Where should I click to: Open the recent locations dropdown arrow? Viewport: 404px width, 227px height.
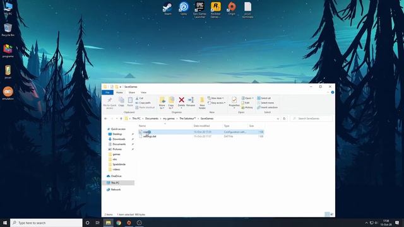click(x=117, y=119)
